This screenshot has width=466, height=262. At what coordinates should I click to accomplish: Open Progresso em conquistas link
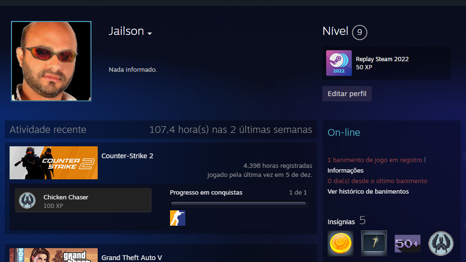coord(206,193)
